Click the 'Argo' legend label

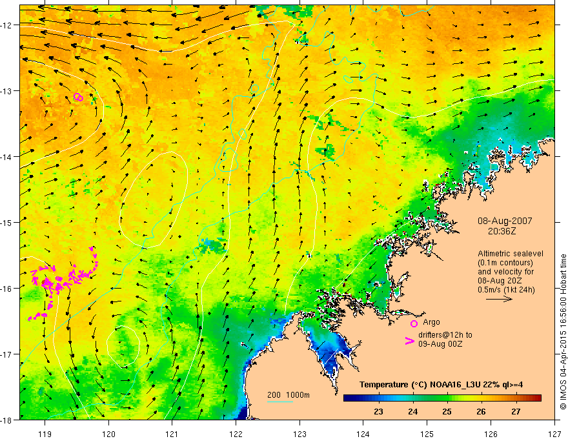click(x=431, y=322)
